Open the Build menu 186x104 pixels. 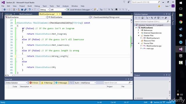coord(30,6)
